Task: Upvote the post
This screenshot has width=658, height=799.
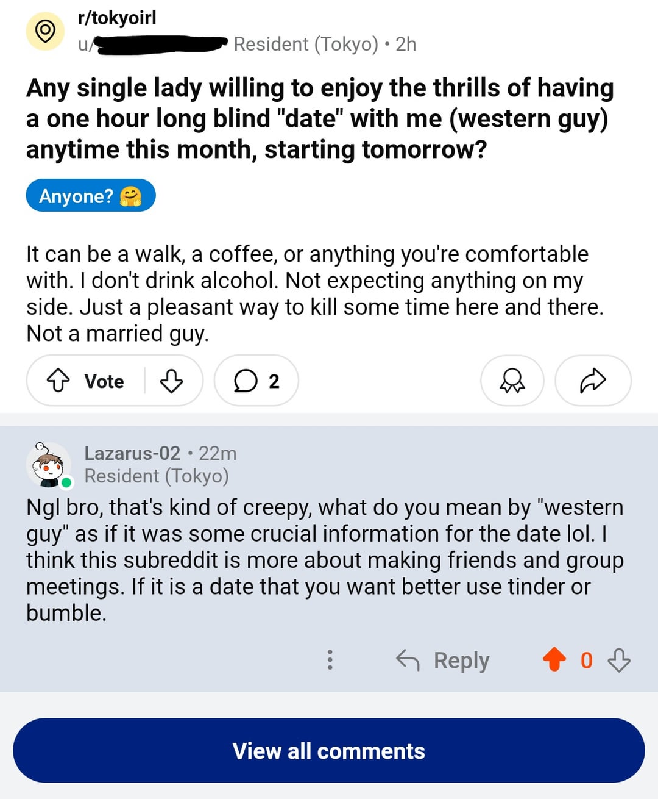Action: pyautogui.click(x=58, y=381)
